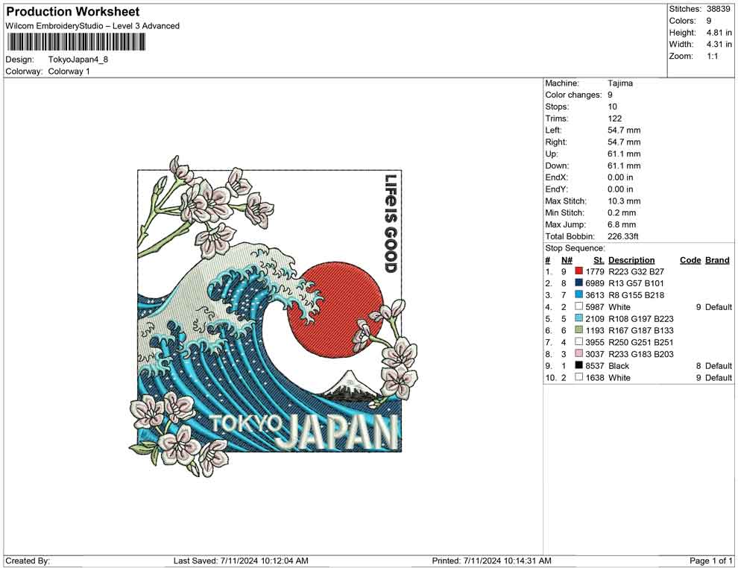Click the description R108 G197 B223
Screen dimensions: 738x568
coord(641,318)
